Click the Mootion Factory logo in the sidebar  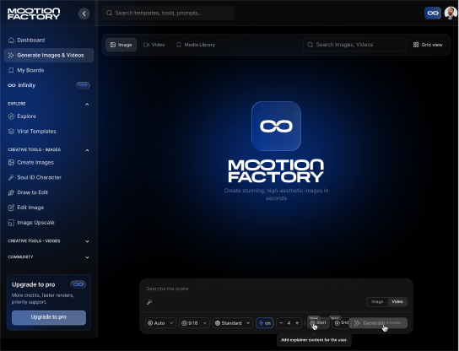(34, 13)
